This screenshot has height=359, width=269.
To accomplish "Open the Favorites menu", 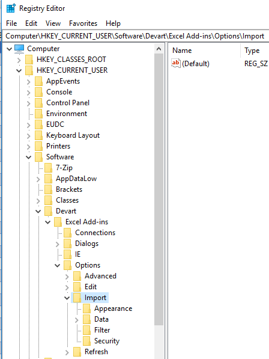I will pos(83,23).
